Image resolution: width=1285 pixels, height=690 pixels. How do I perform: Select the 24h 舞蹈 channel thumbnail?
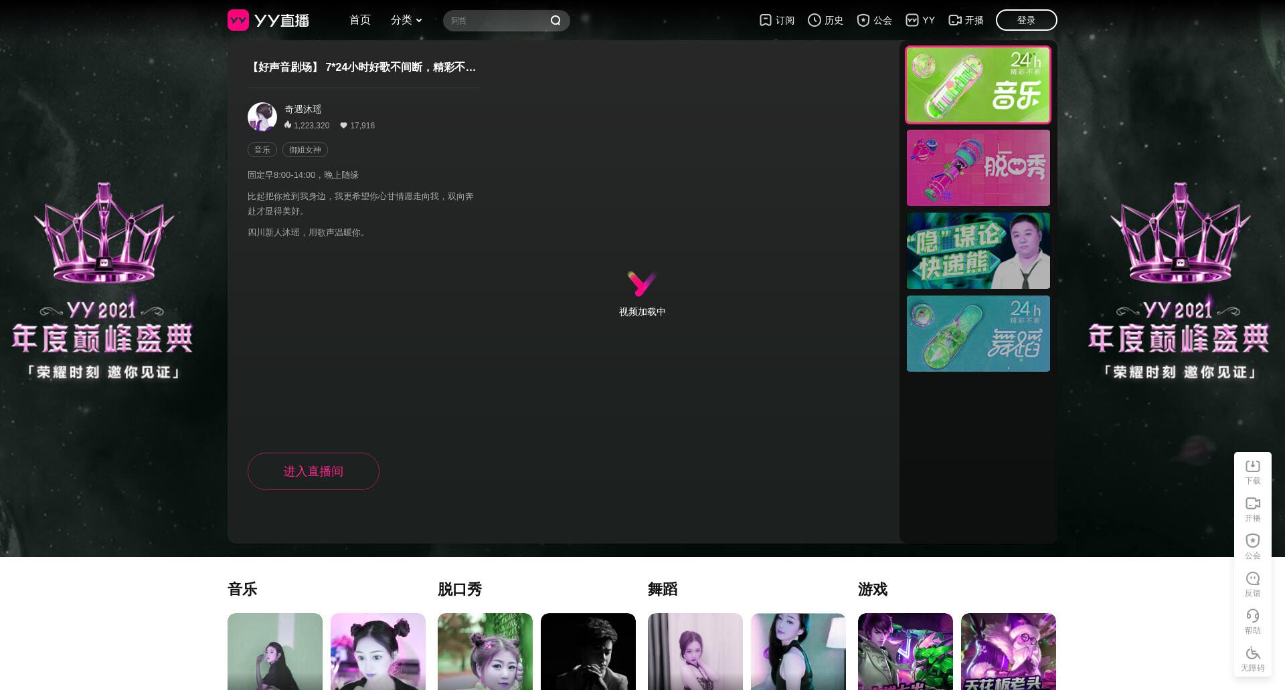point(978,334)
